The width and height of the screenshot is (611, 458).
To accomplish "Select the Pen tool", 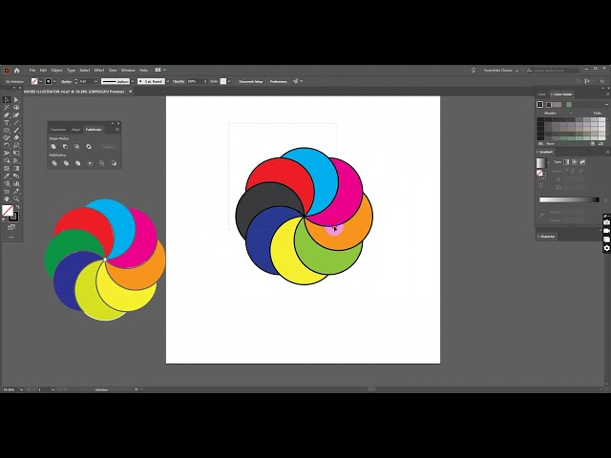I will pos(7,115).
